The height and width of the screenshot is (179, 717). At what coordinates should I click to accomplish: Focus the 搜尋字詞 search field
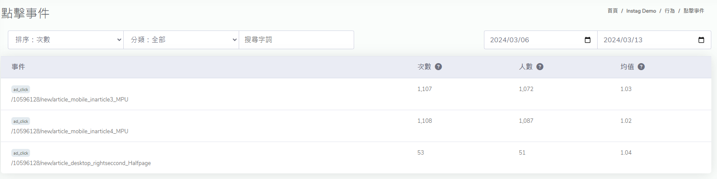click(296, 40)
